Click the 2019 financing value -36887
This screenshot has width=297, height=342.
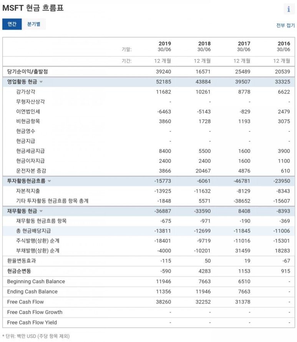point(163,211)
